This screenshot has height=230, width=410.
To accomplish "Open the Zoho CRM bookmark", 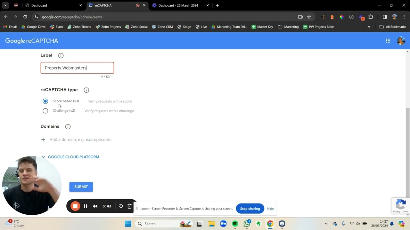I will click(x=162, y=27).
